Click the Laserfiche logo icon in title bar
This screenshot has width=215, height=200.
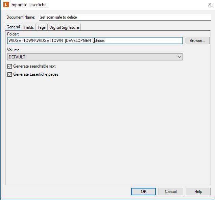6,4
